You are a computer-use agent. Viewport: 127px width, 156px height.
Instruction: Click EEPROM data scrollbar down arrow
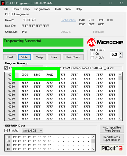pyautogui.click(x=93, y=149)
